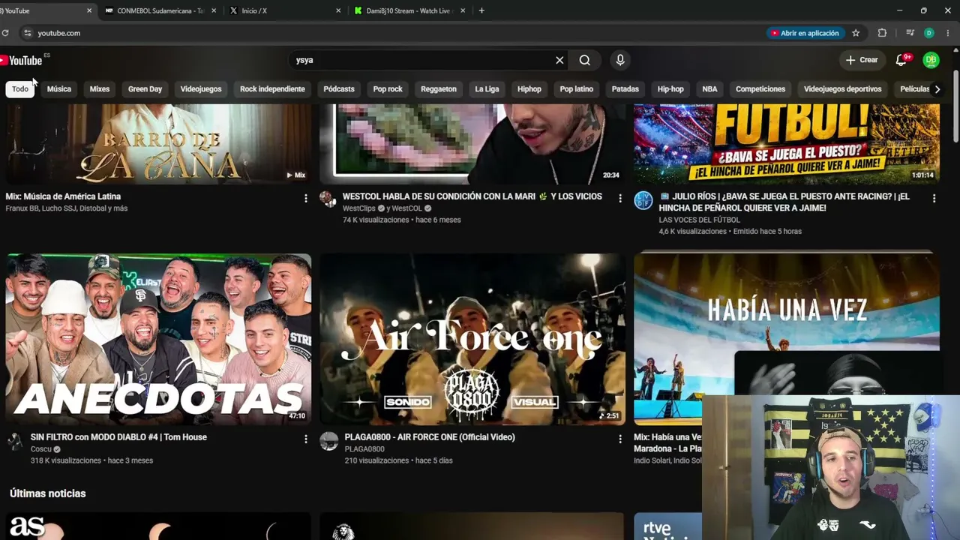Clear the 'ysya' search text with X
Viewport: 960px width, 540px height.
point(559,60)
